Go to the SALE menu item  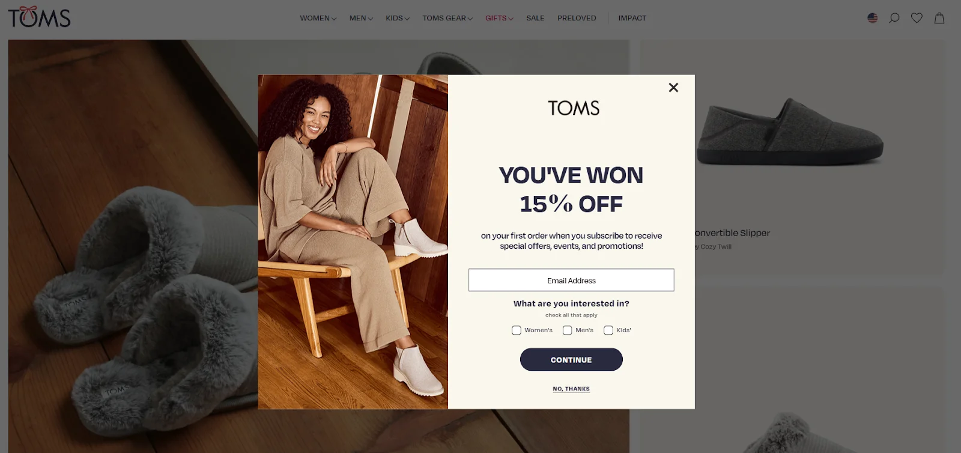535,18
